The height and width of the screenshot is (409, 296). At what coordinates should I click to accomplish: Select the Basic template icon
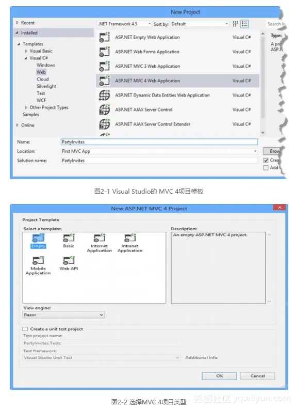[69, 238]
